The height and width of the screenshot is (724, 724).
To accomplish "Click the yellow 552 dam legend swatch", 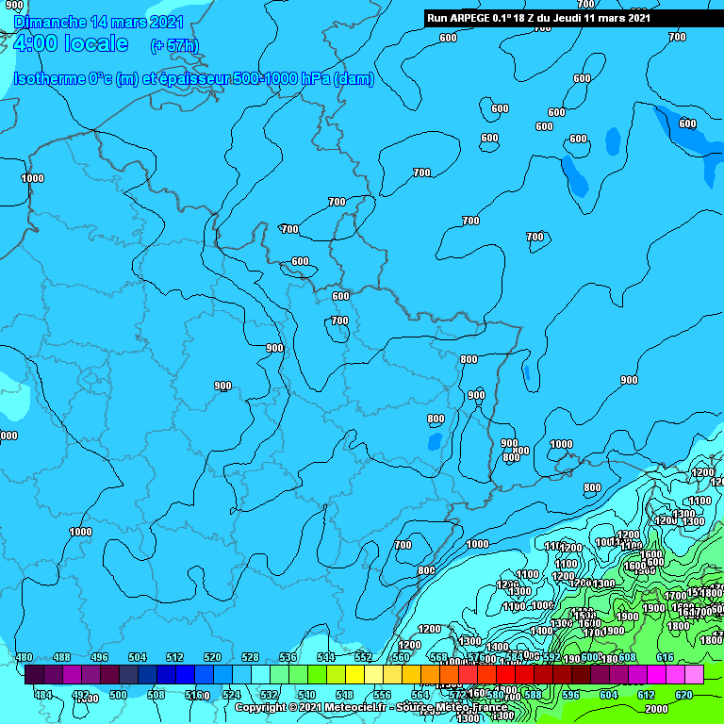I will (x=373, y=673).
